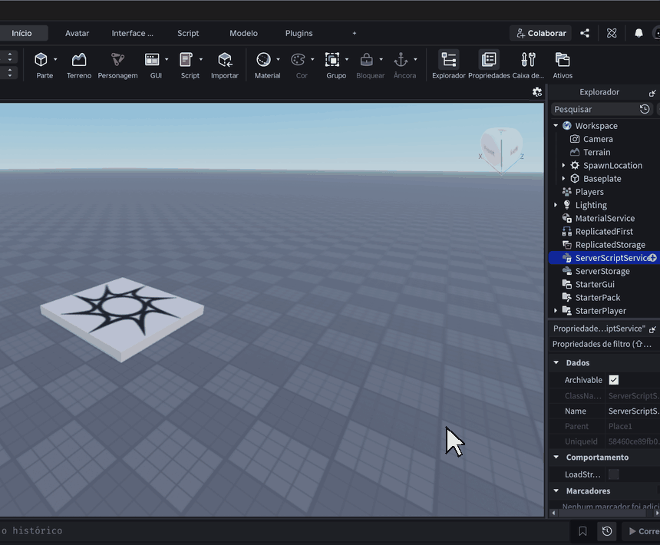The height and width of the screenshot is (545, 660).
Task: Collapse the Dados properties section
Action: [556, 362]
